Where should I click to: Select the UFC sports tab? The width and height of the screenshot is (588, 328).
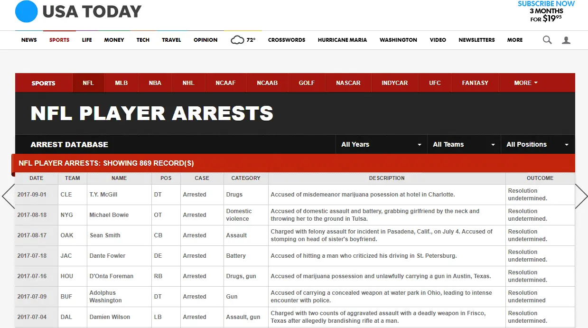(x=435, y=83)
